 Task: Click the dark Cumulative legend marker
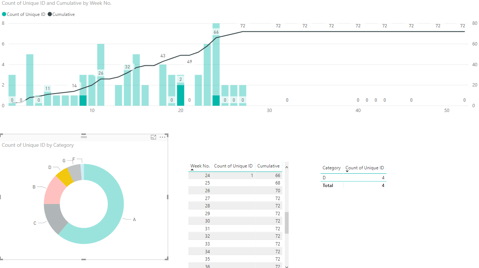(50, 14)
